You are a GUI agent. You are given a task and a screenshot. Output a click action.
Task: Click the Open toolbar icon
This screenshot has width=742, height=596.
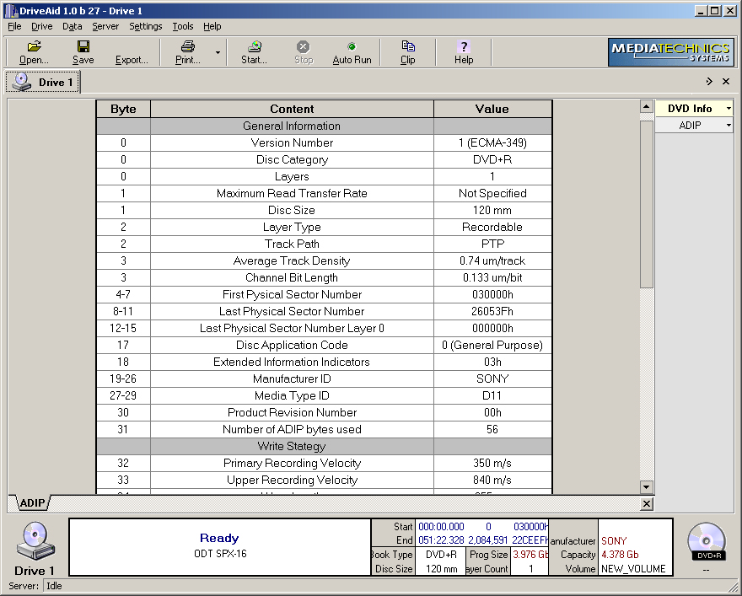pos(34,47)
